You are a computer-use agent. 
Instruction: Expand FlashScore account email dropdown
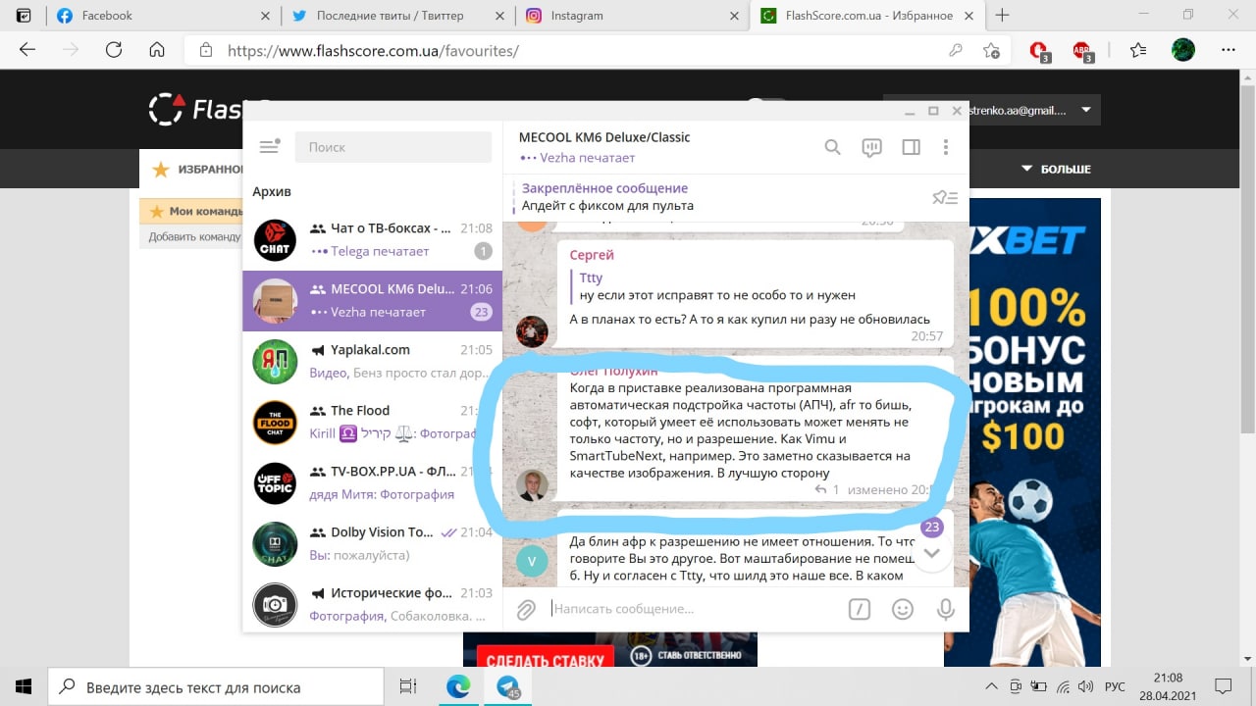pyautogui.click(x=1086, y=111)
